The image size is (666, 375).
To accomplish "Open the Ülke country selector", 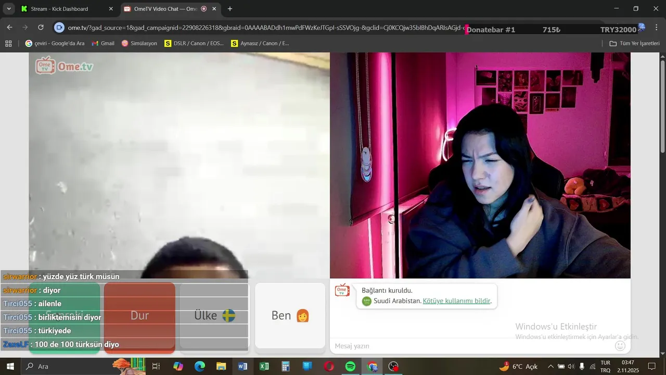I will pos(214,316).
